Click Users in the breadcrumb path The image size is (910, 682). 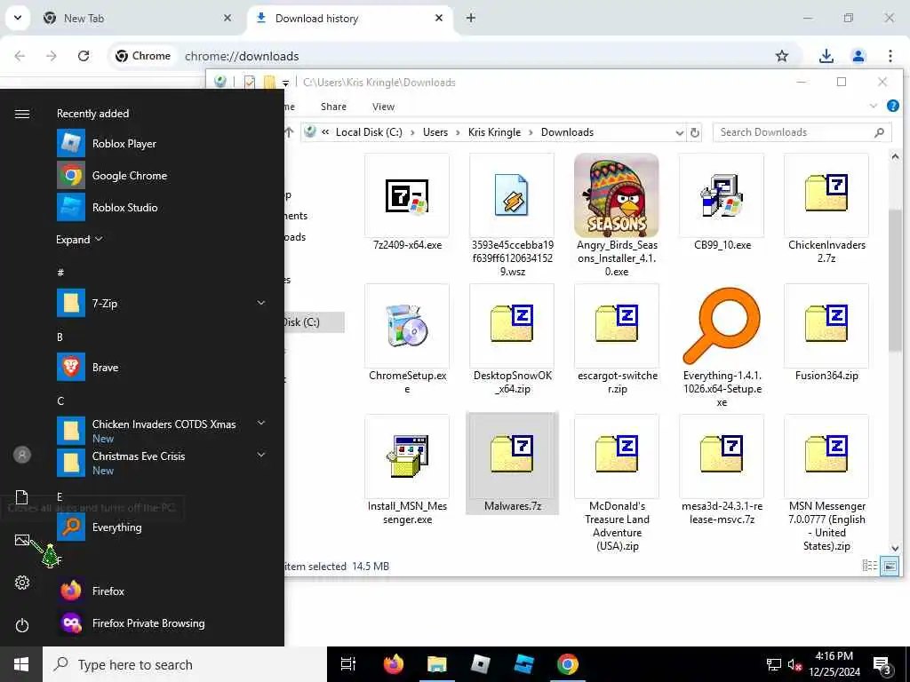pyautogui.click(x=435, y=132)
